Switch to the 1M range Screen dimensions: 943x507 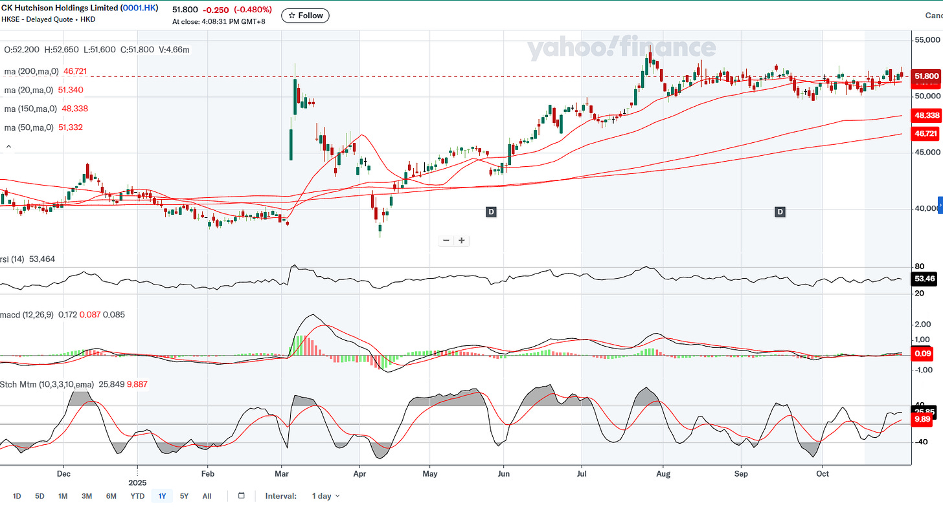pyautogui.click(x=63, y=496)
